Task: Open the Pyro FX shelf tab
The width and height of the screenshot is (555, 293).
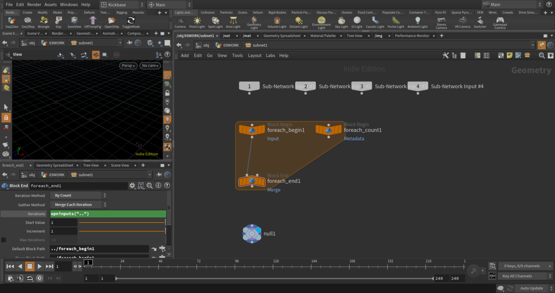Action: coord(440,12)
